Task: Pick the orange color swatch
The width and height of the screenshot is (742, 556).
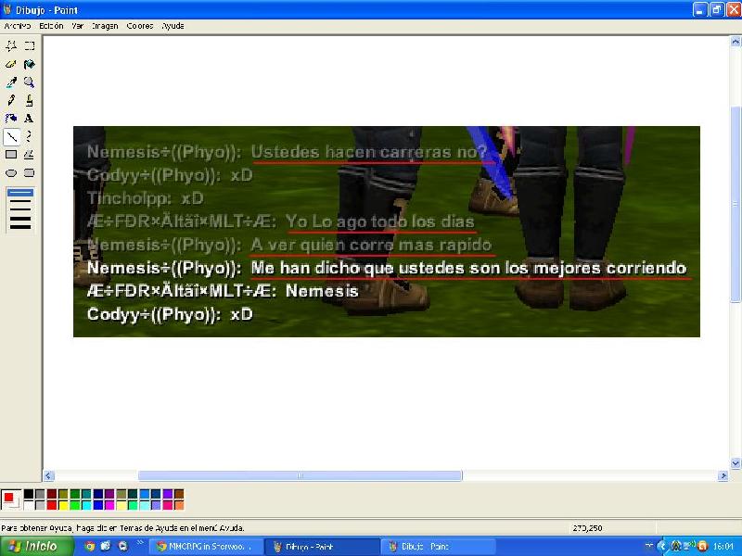Action: (179, 505)
